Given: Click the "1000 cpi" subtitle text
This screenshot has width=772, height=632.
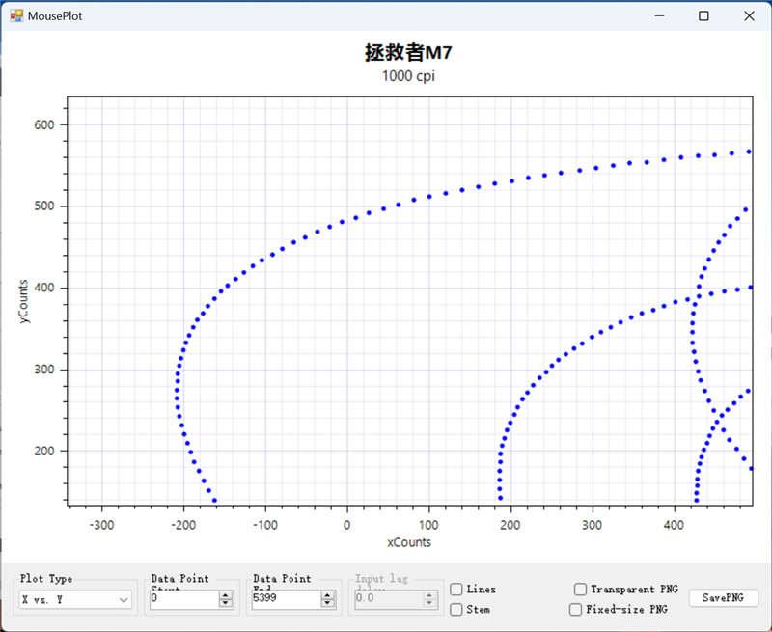Looking at the screenshot, I should pos(409,76).
